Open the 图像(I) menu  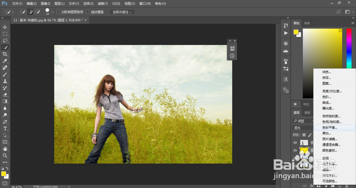(x=46, y=4)
